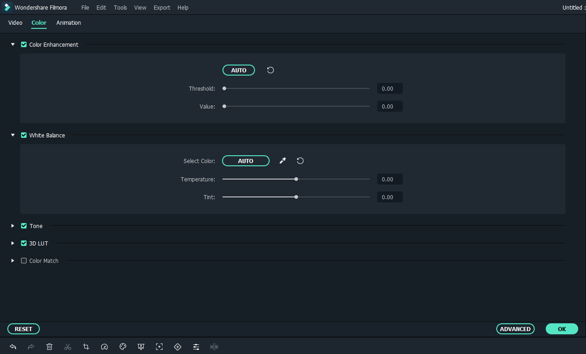The height and width of the screenshot is (354, 586).
Task: Click the Wondershare Filmora logo icon
Action: [7, 7]
